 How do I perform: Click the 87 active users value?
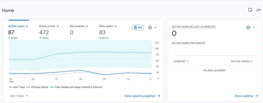(11, 32)
